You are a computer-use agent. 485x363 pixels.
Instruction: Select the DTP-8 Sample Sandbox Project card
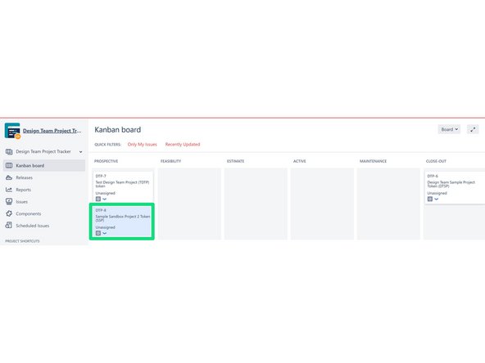[x=122, y=222]
